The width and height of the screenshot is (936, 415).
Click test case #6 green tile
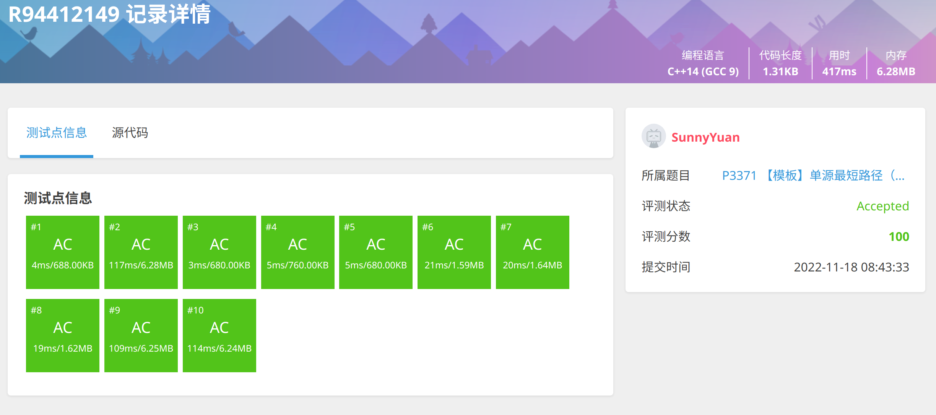(454, 252)
